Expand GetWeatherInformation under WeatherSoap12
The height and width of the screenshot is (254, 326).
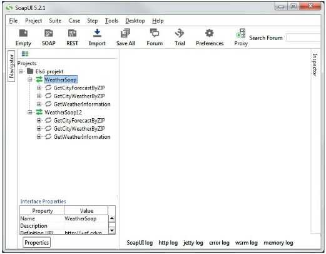(x=39, y=137)
